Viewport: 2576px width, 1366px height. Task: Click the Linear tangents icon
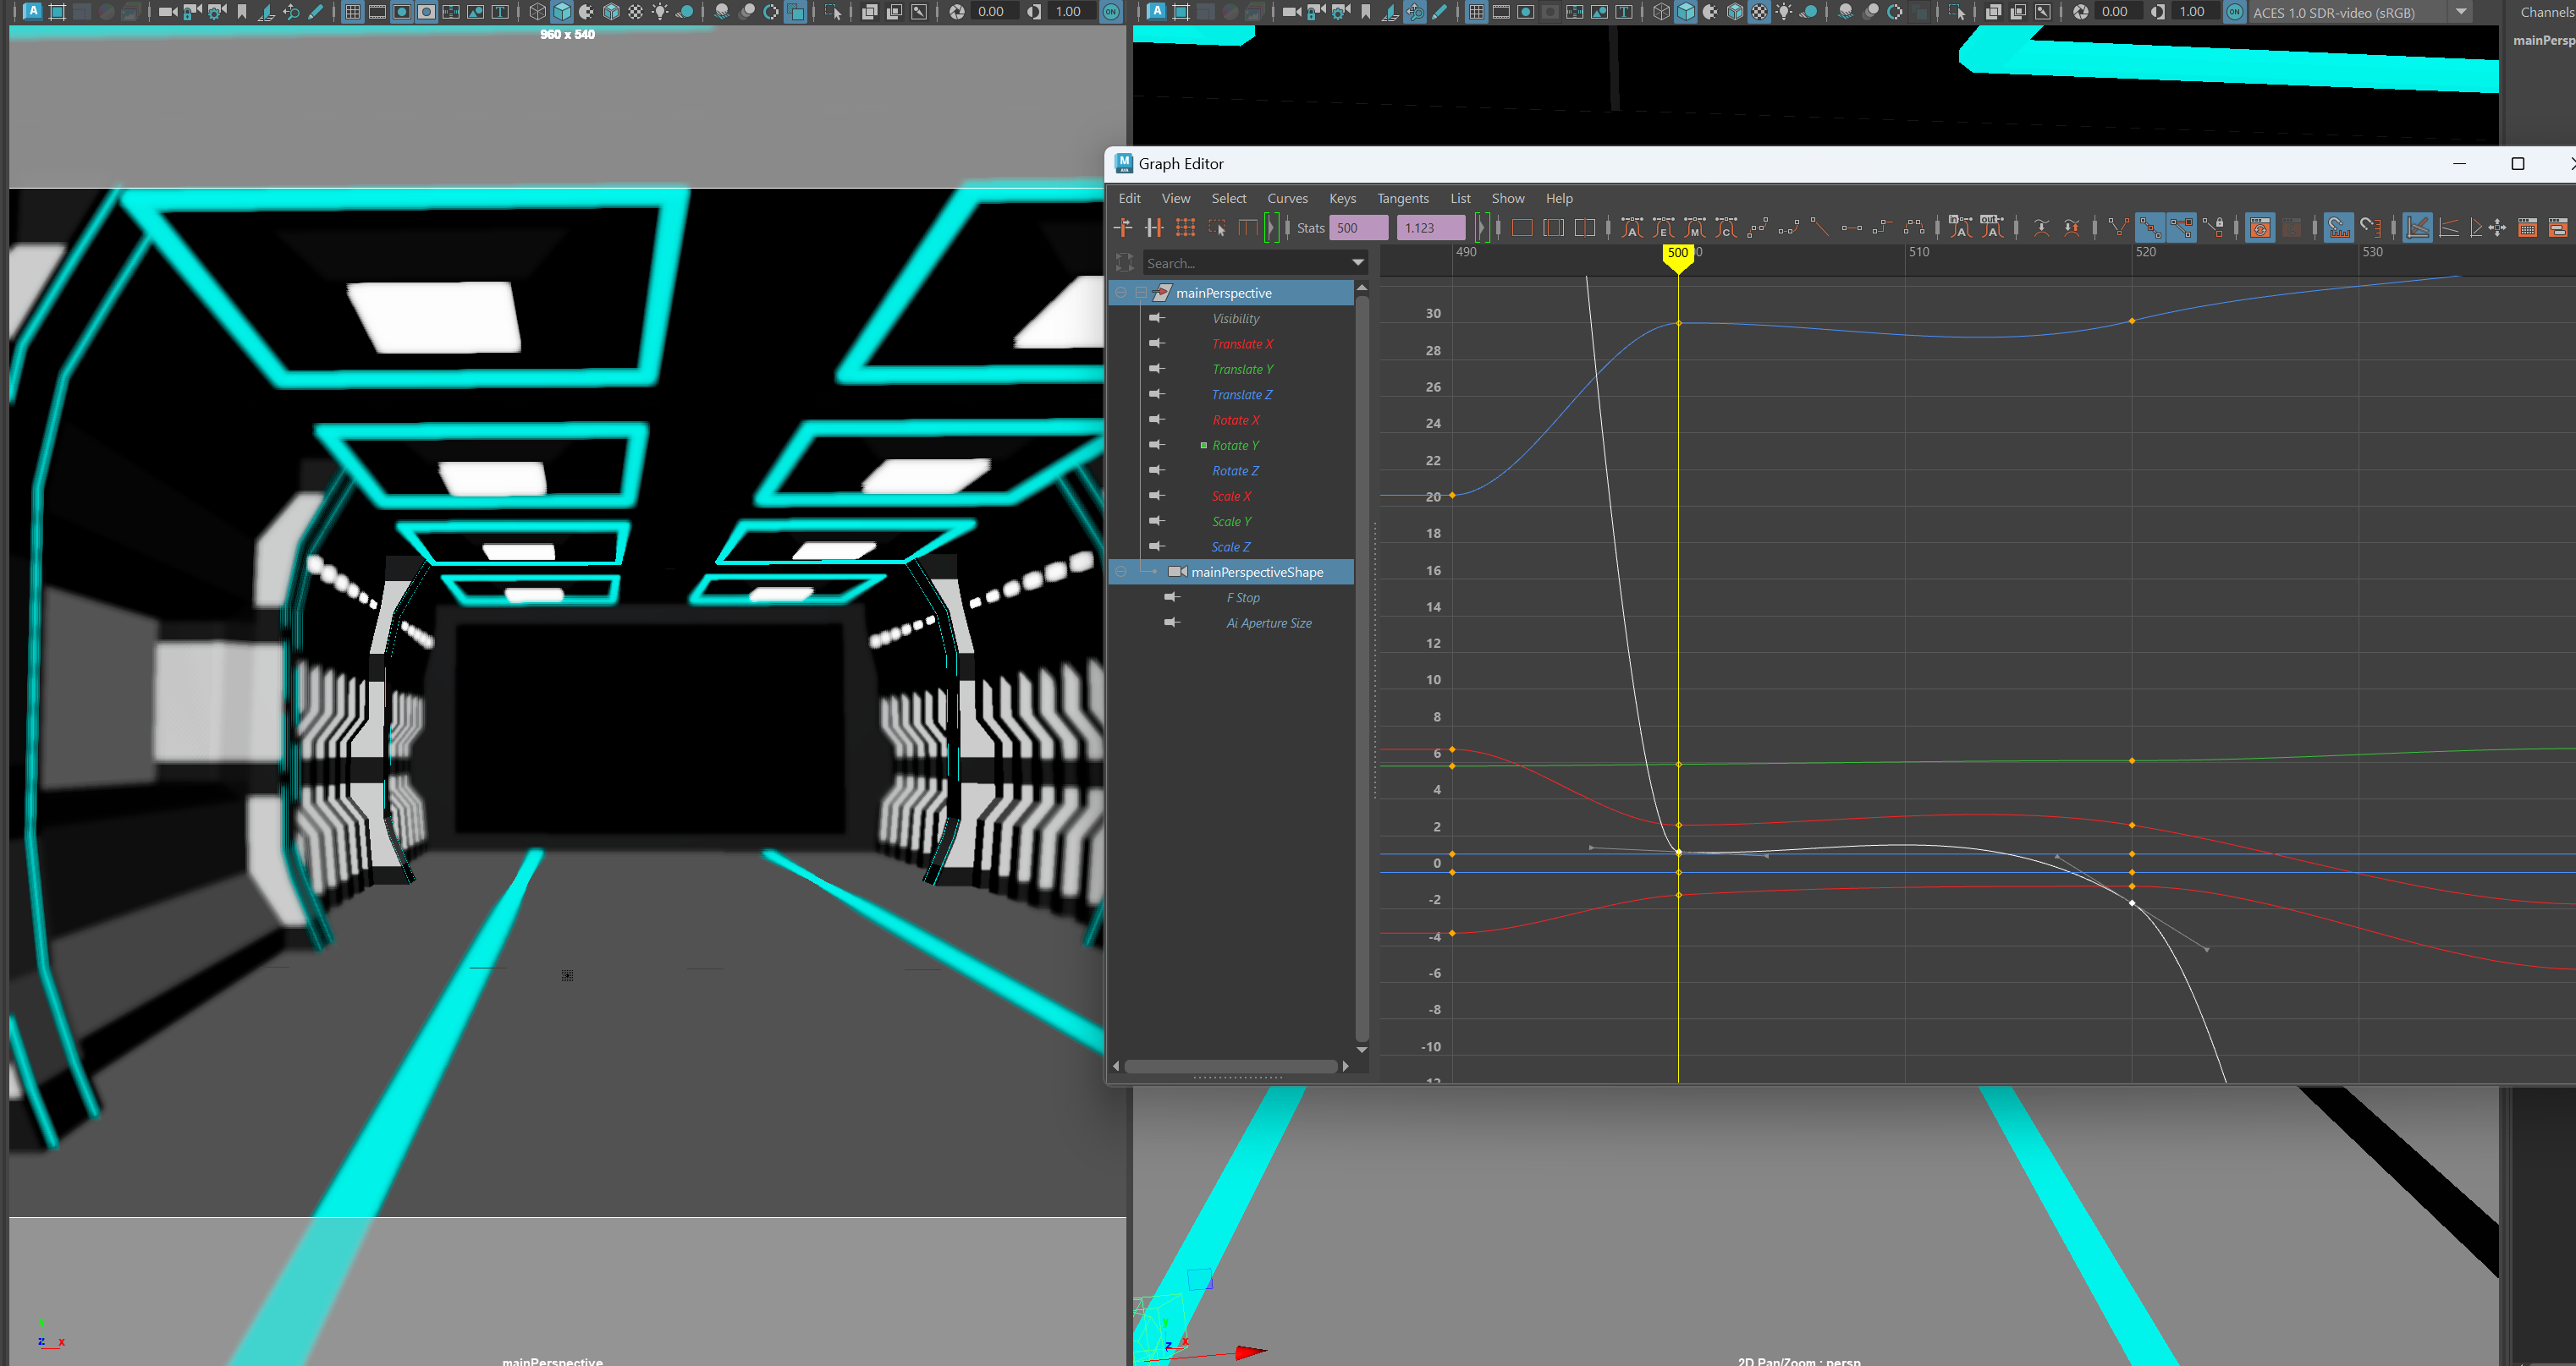click(1820, 228)
